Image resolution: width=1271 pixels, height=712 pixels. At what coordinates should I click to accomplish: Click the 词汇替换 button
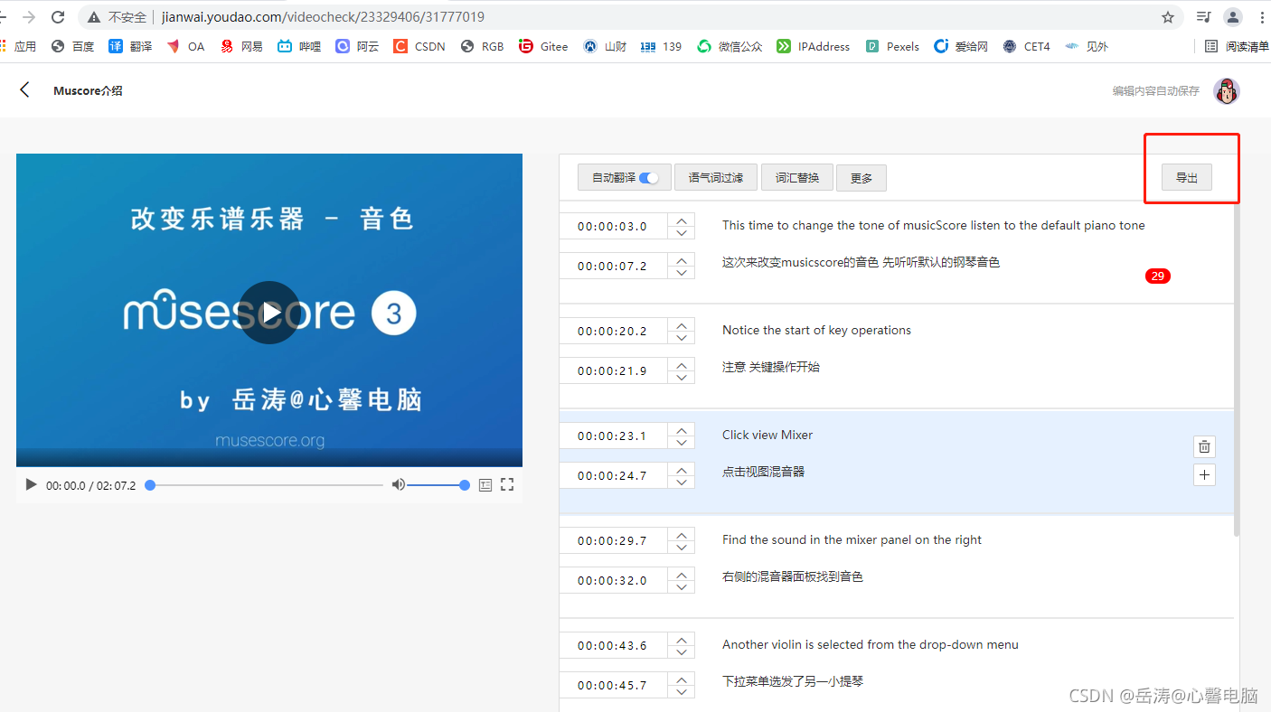click(x=797, y=178)
